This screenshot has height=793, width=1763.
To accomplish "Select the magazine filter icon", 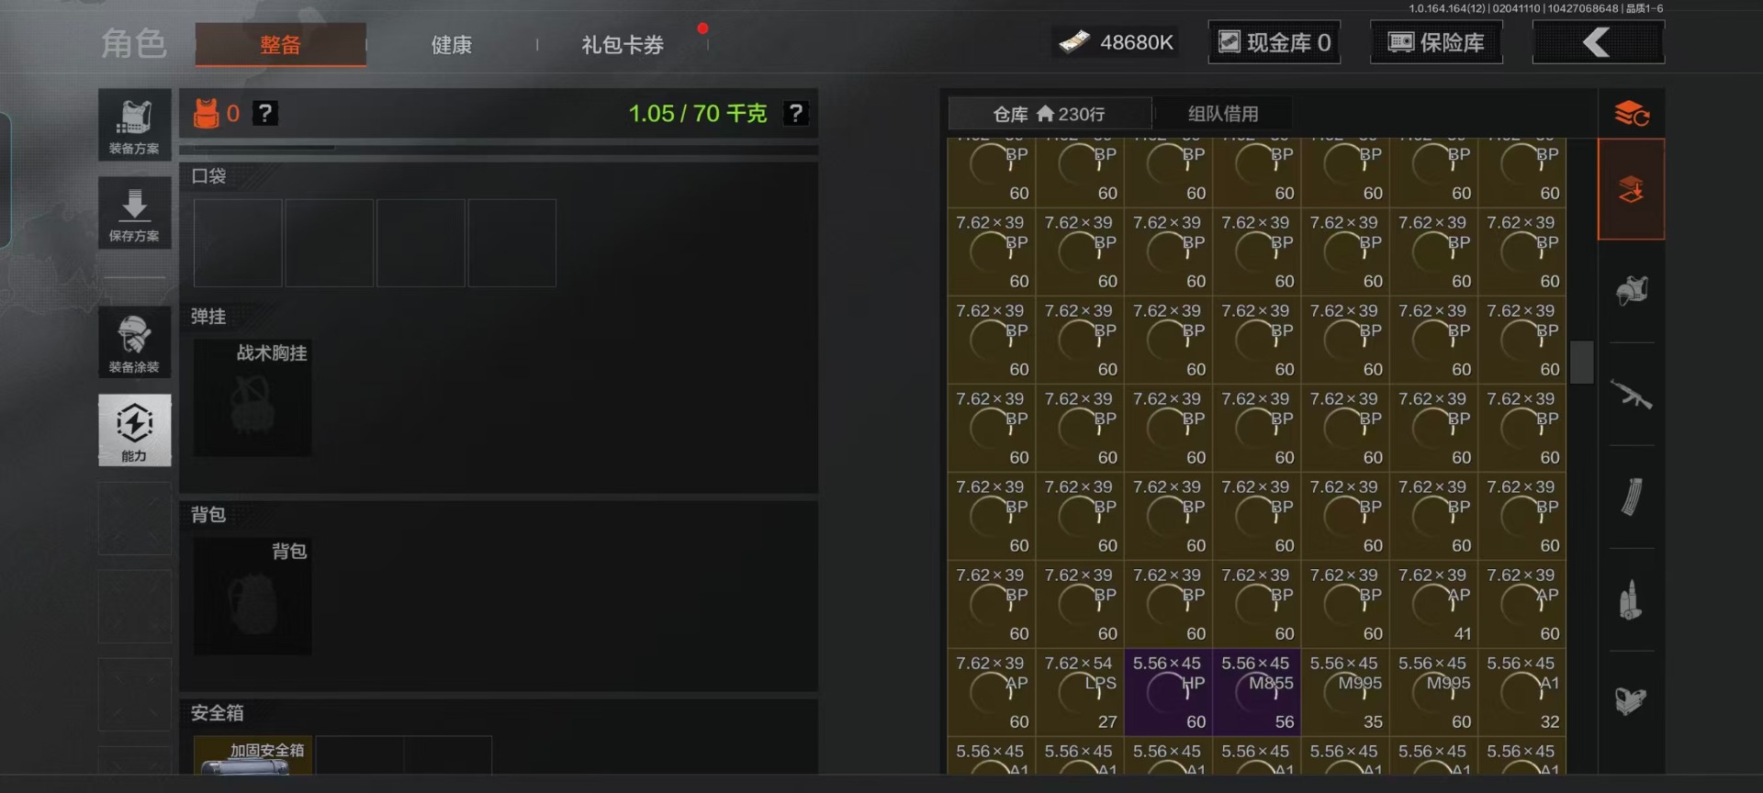I will pyautogui.click(x=1631, y=497).
